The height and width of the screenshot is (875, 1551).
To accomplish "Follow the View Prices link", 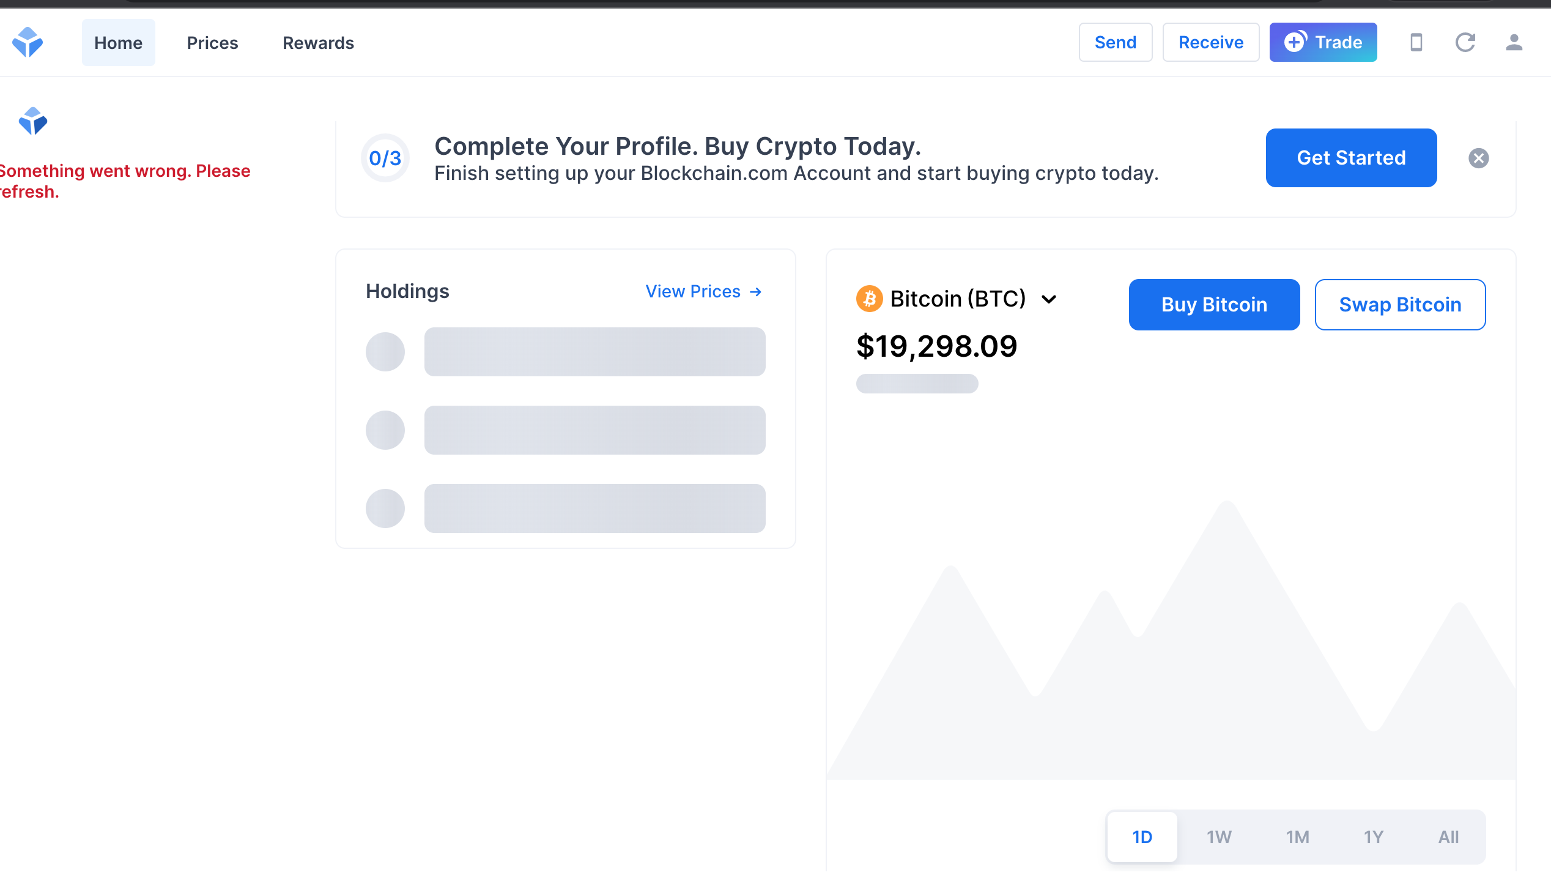I will 704,291.
